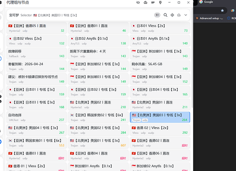Screen dimensions: 236x171
Task: Select node 【亚洲】香港03 | 直连
Action: [36, 156]
